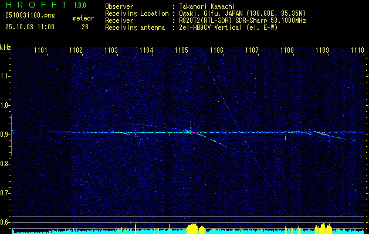Click the 1.1 frequency axis label

point(4,76)
